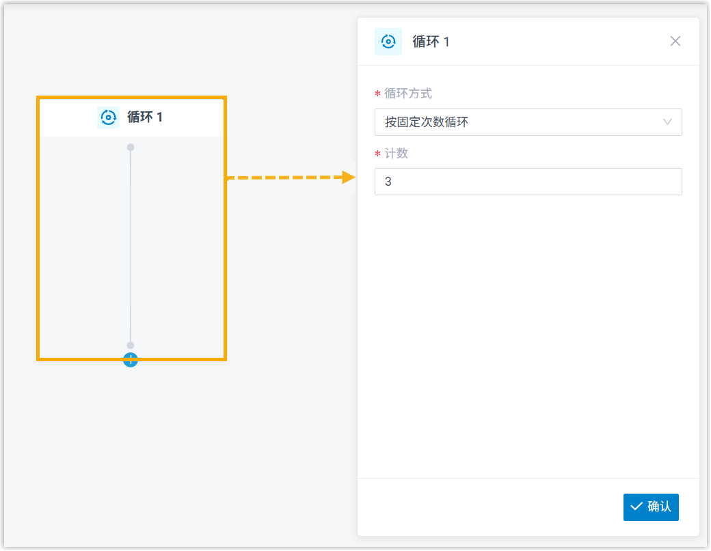The width and height of the screenshot is (711, 551).
Task: Click the 计数 field label
Action: (397, 154)
